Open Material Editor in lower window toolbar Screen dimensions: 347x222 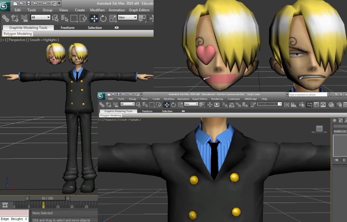[331, 105]
